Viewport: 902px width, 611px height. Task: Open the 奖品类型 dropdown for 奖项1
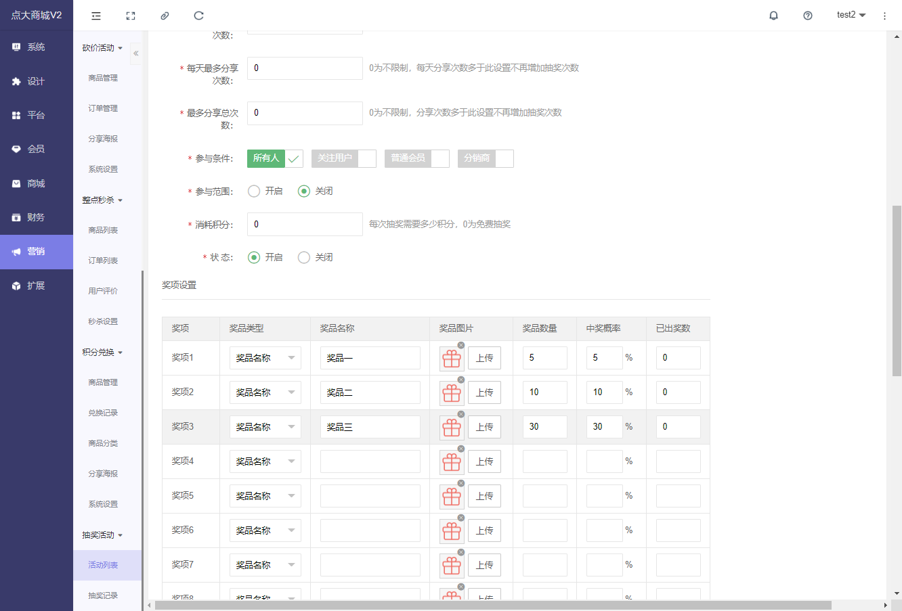point(265,358)
